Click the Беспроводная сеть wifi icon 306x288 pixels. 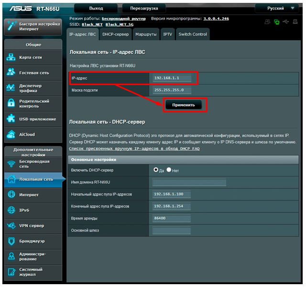point(11,164)
